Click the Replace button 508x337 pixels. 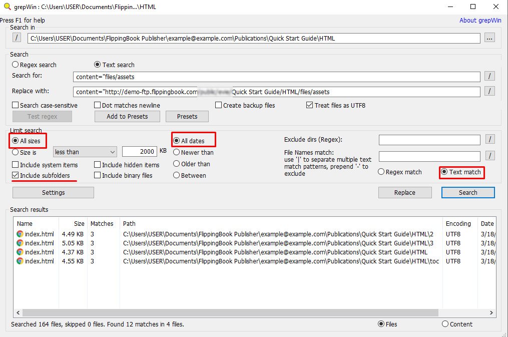coord(405,192)
